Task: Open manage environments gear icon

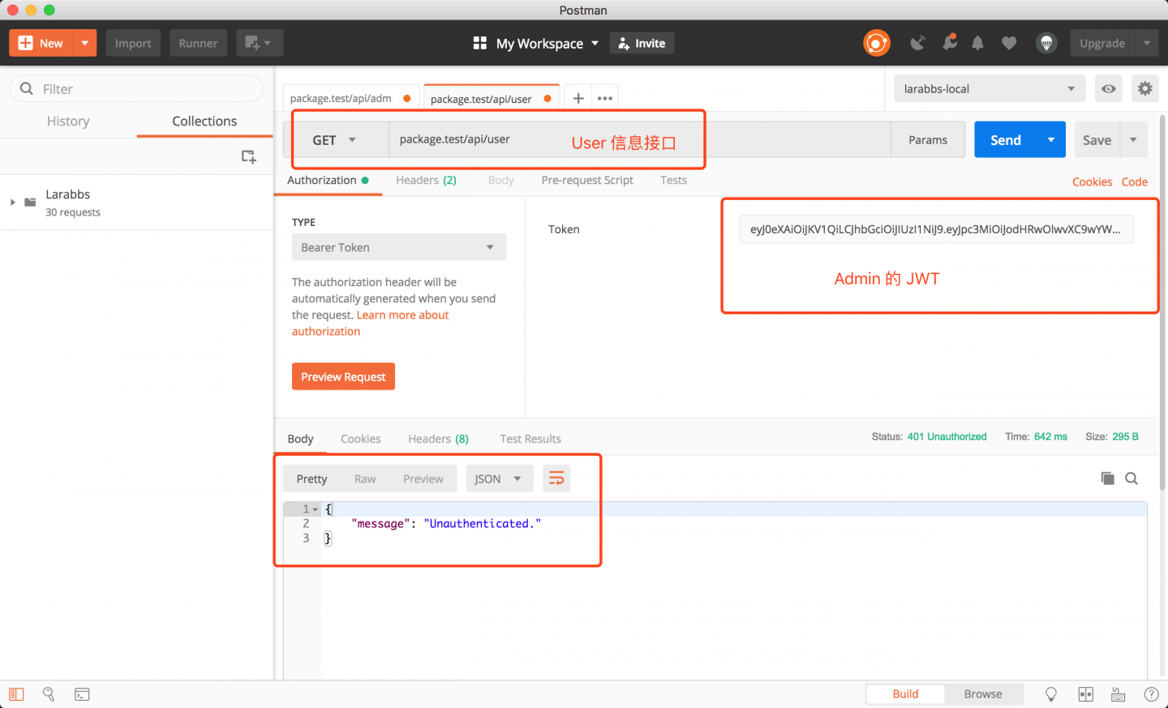Action: [1144, 88]
